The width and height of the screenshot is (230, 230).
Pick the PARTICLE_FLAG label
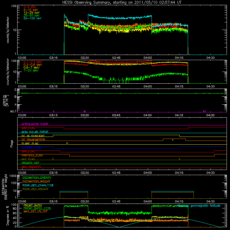(32, 155)
